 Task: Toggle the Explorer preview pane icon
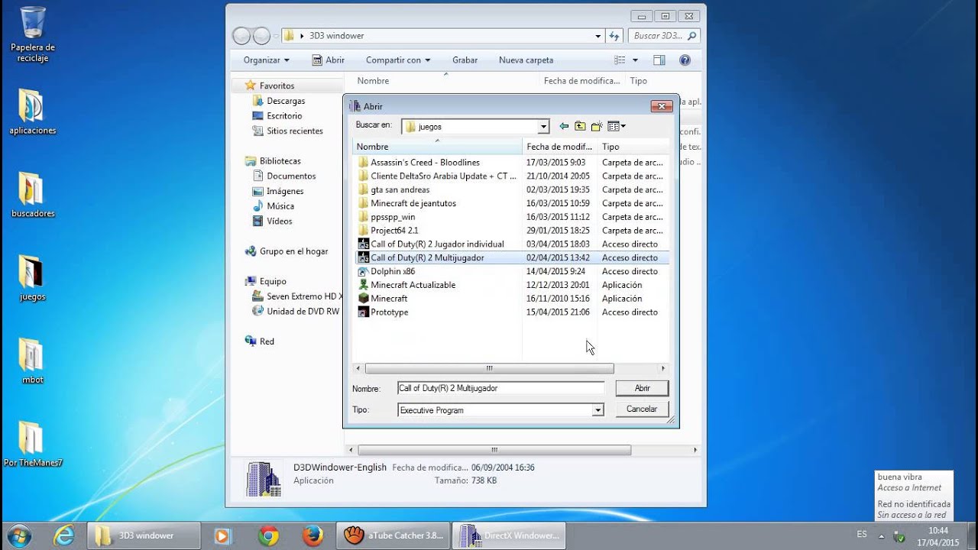659,60
